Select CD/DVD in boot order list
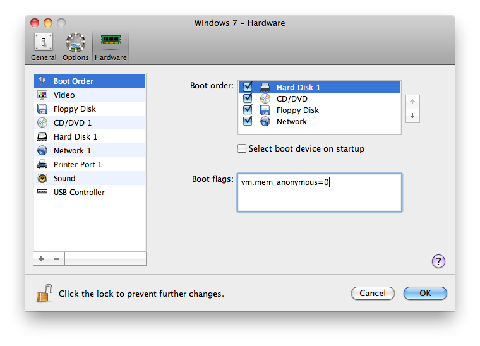Viewport: 480px width, 346px height. click(320, 98)
